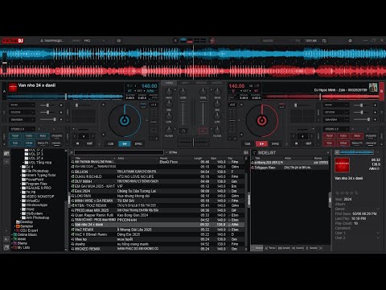Viewport: 386px width, 290px height.
Task: Open the PRO layout dropdown in top bar
Action: (x=94, y=41)
